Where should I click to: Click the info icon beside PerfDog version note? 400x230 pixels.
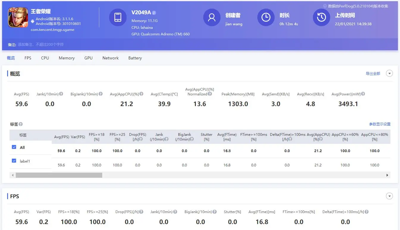tap(325, 6)
